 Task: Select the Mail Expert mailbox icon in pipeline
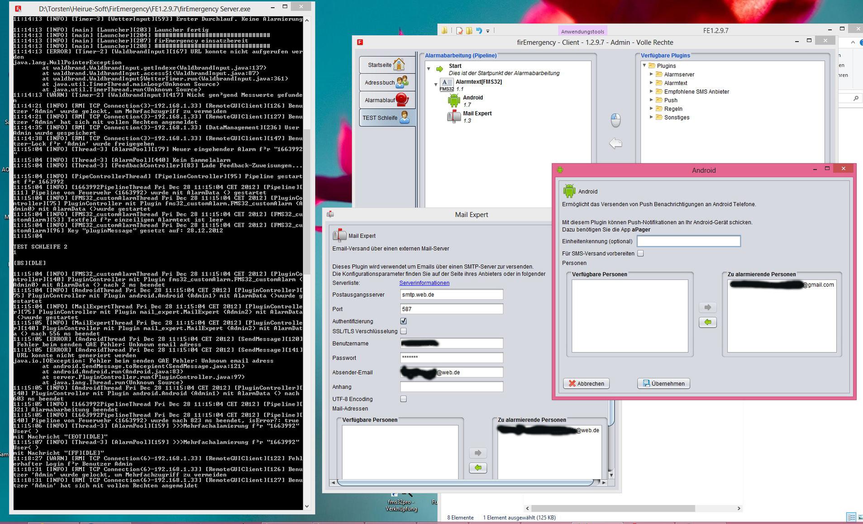coord(453,117)
